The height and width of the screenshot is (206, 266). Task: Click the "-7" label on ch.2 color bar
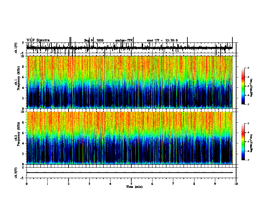248,160
